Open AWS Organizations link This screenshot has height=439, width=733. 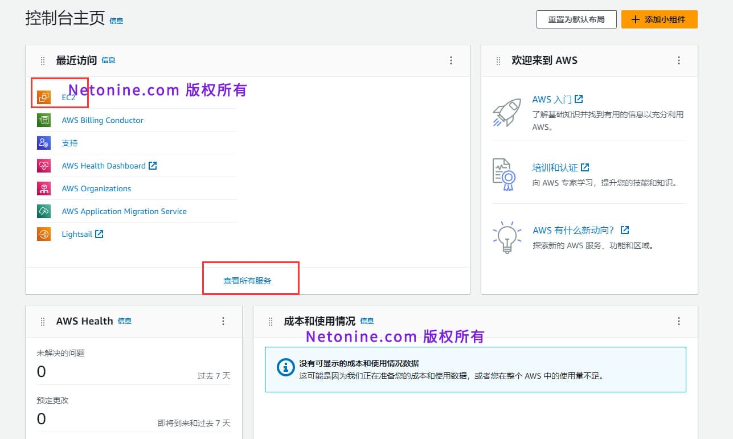[x=96, y=188]
